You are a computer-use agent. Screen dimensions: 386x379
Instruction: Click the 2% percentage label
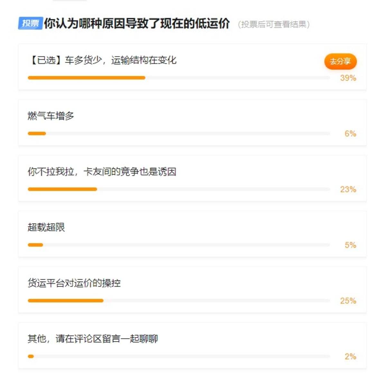tap(350, 357)
